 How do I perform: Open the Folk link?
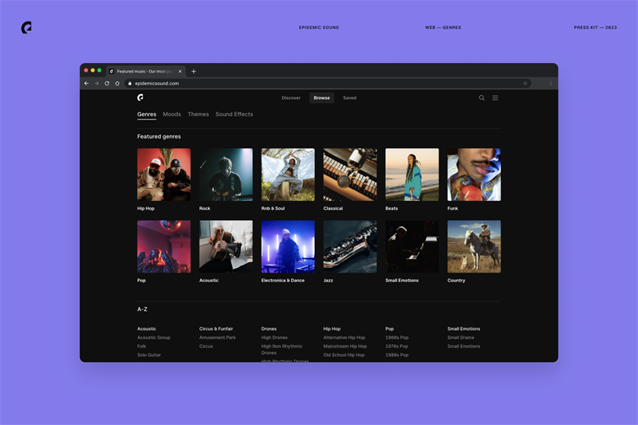point(142,346)
